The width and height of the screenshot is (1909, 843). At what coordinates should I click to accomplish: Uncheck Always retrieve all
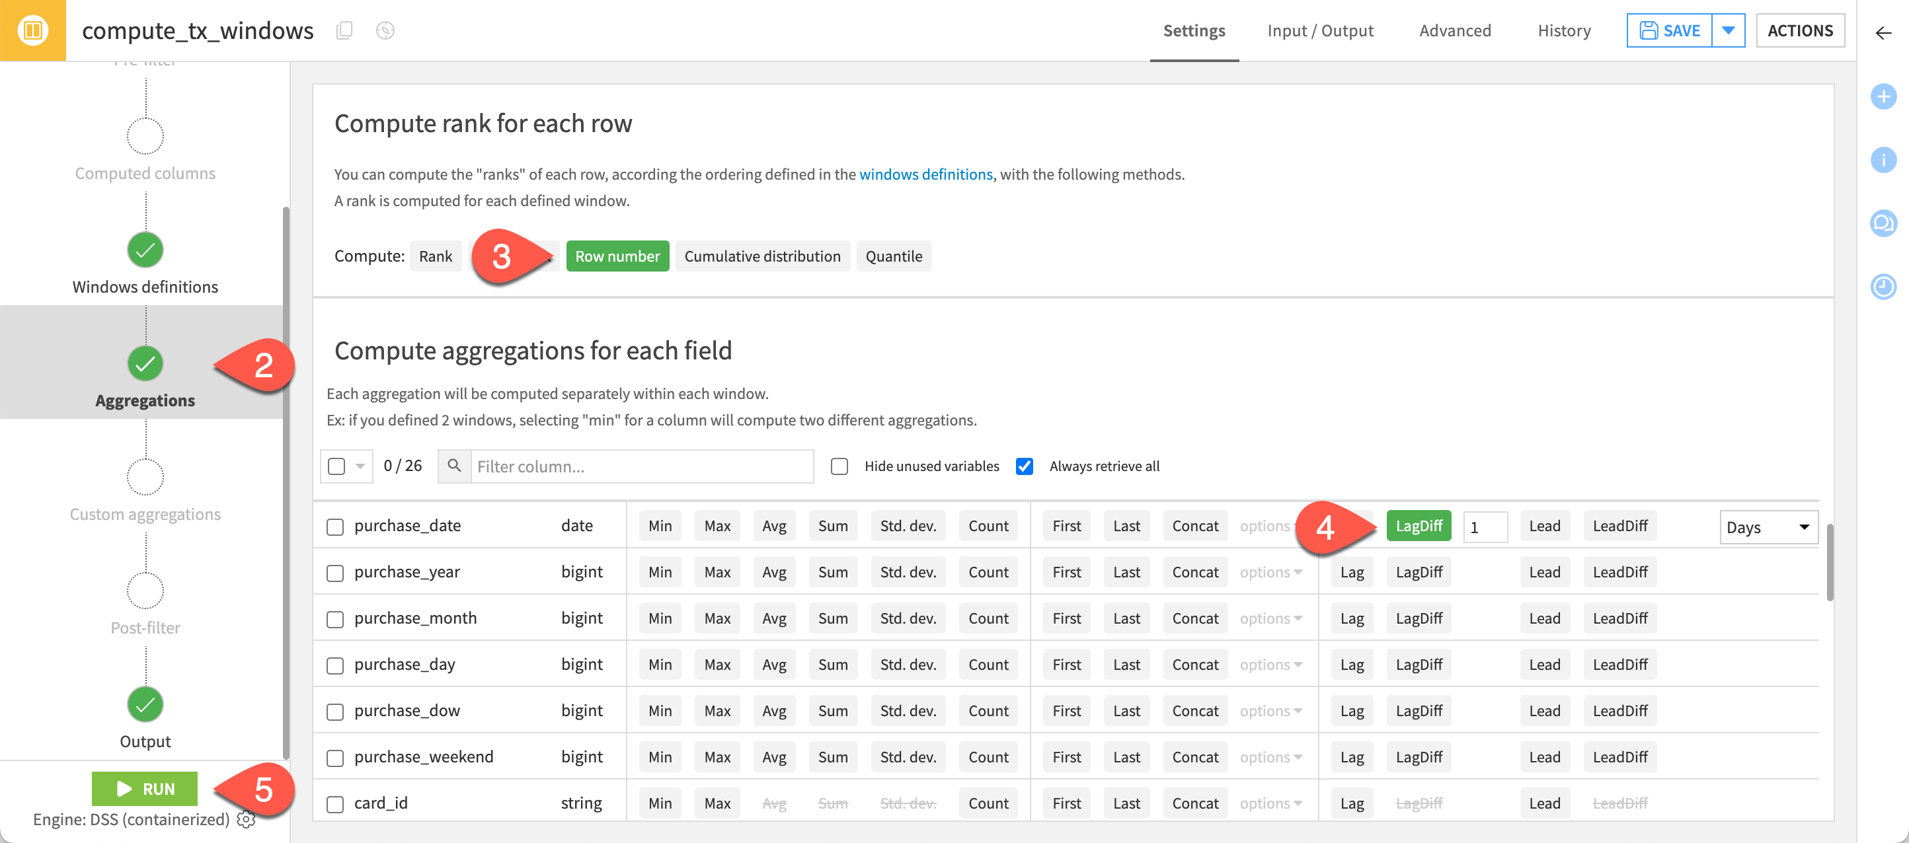click(1024, 466)
